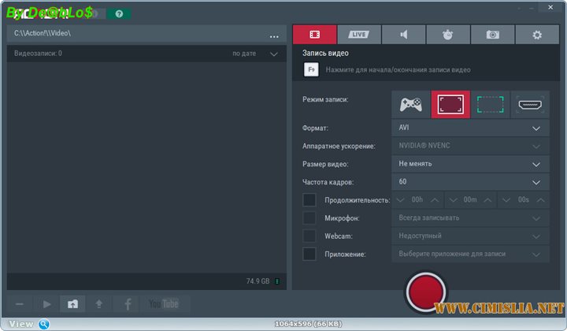The image size is (567, 331).
Task: Open the Частота кадров dropdown showing 60
Action: pyautogui.click(x=470, y=182)
